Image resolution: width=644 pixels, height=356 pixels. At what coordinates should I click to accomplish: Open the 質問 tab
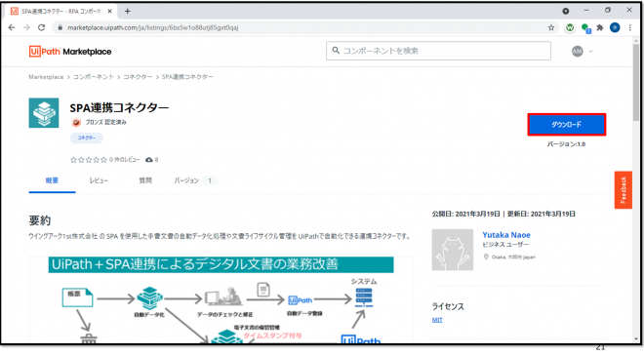tap(145, 180)
